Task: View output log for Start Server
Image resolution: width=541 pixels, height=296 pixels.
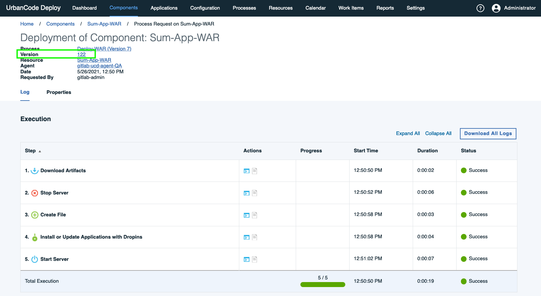Action: [247, 259]
